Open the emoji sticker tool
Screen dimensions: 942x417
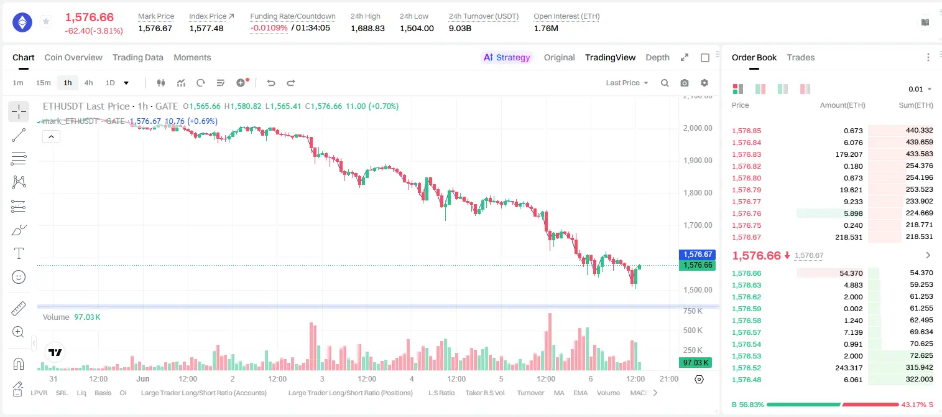(19, 277)
